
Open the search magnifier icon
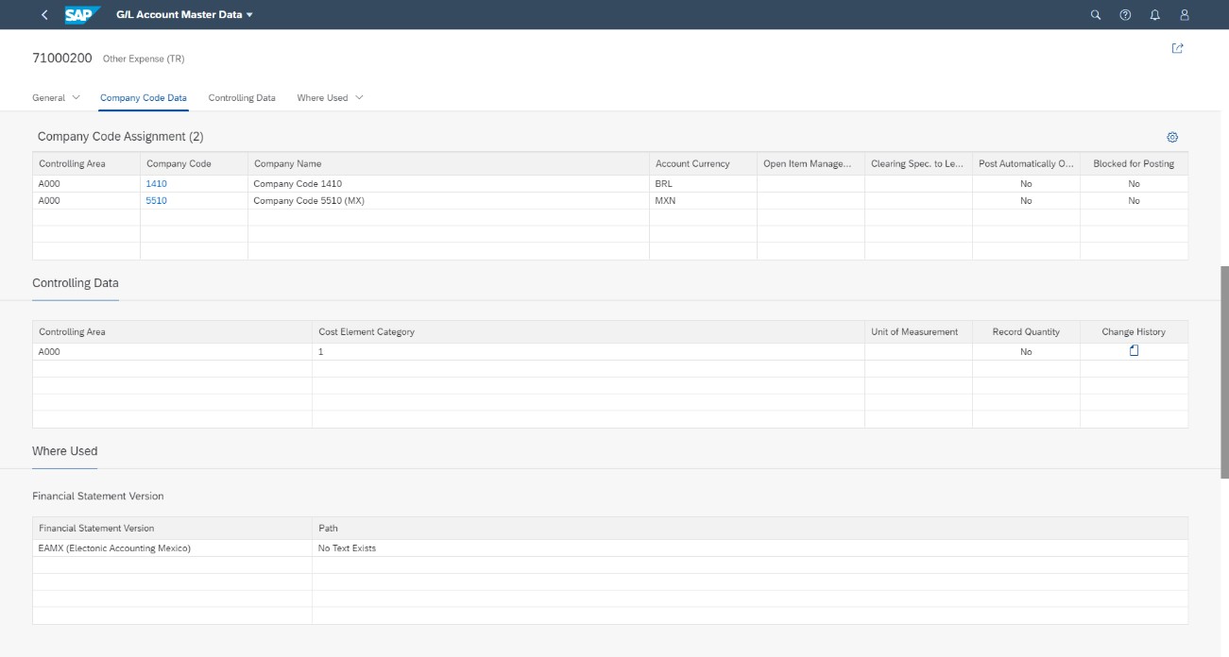(1096, 15)
